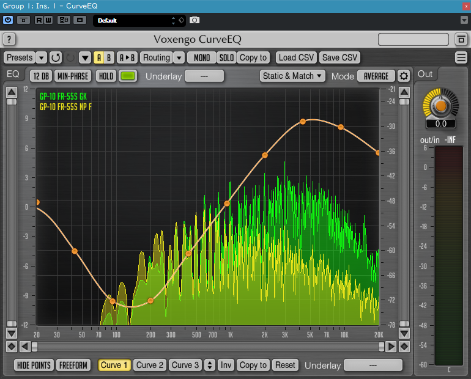
Task: Click the camera snapshot icon
Action: [x=195, y=20]
